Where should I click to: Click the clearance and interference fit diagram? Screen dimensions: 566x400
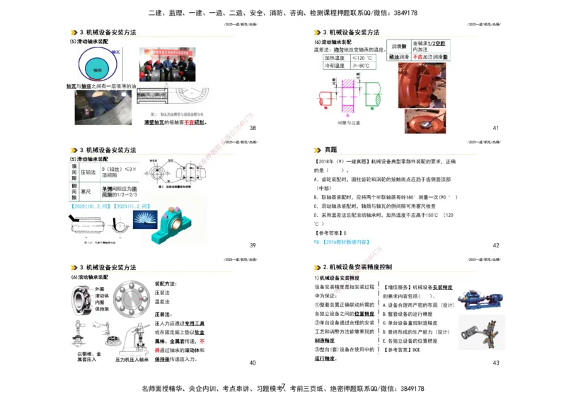click(349, 94)
